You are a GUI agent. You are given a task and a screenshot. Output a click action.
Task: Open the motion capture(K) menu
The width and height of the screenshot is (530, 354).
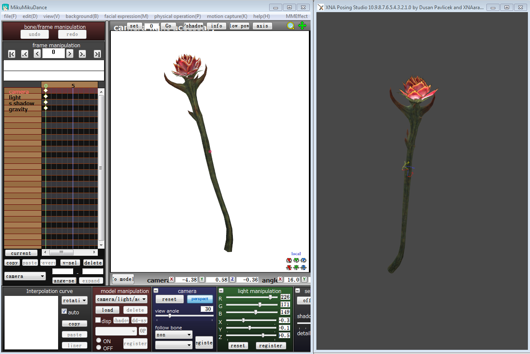pyautogui.click(x=227, y=16)
